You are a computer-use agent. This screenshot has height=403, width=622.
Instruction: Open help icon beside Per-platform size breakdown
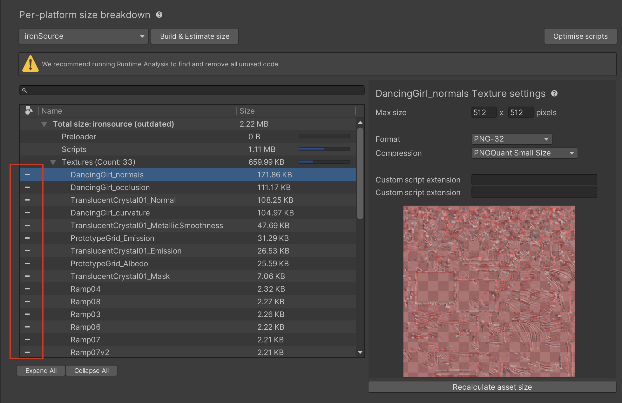(x=159, y=15)
